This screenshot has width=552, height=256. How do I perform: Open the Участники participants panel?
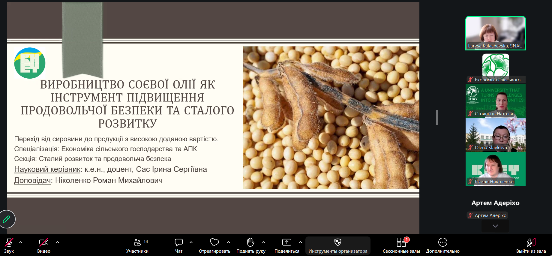(x=137, y=245)
